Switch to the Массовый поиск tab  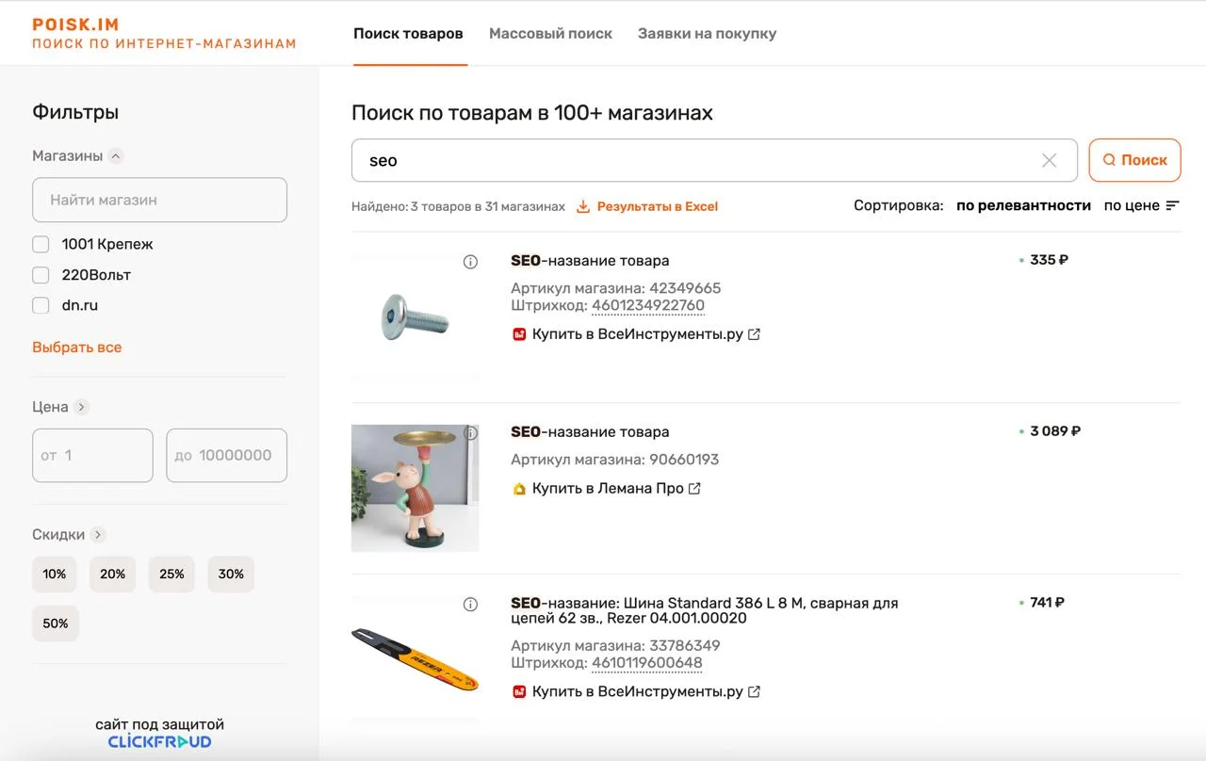pos(550,34)
